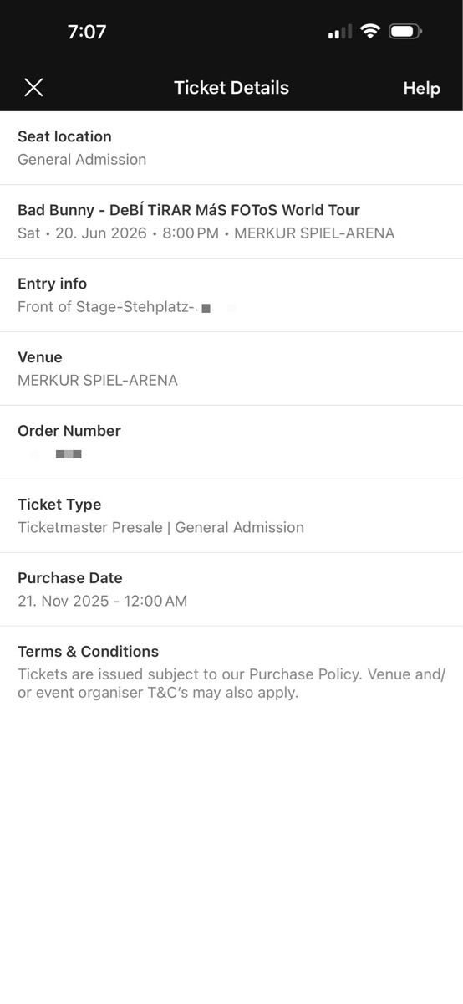
Task: Tap the battery indicator icon
Action: [405, 32]
